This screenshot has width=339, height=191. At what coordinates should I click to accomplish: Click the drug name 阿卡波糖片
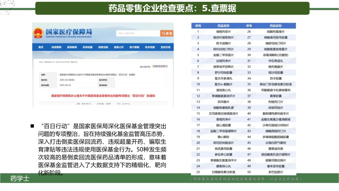pyautogui.click(x=223, y=43)
